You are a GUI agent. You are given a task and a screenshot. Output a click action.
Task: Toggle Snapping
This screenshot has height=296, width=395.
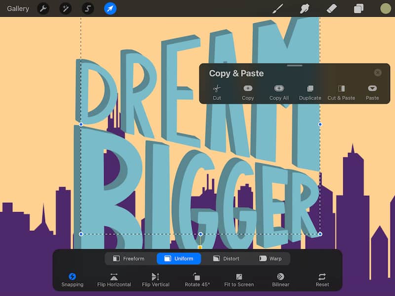tap(72, 280)
